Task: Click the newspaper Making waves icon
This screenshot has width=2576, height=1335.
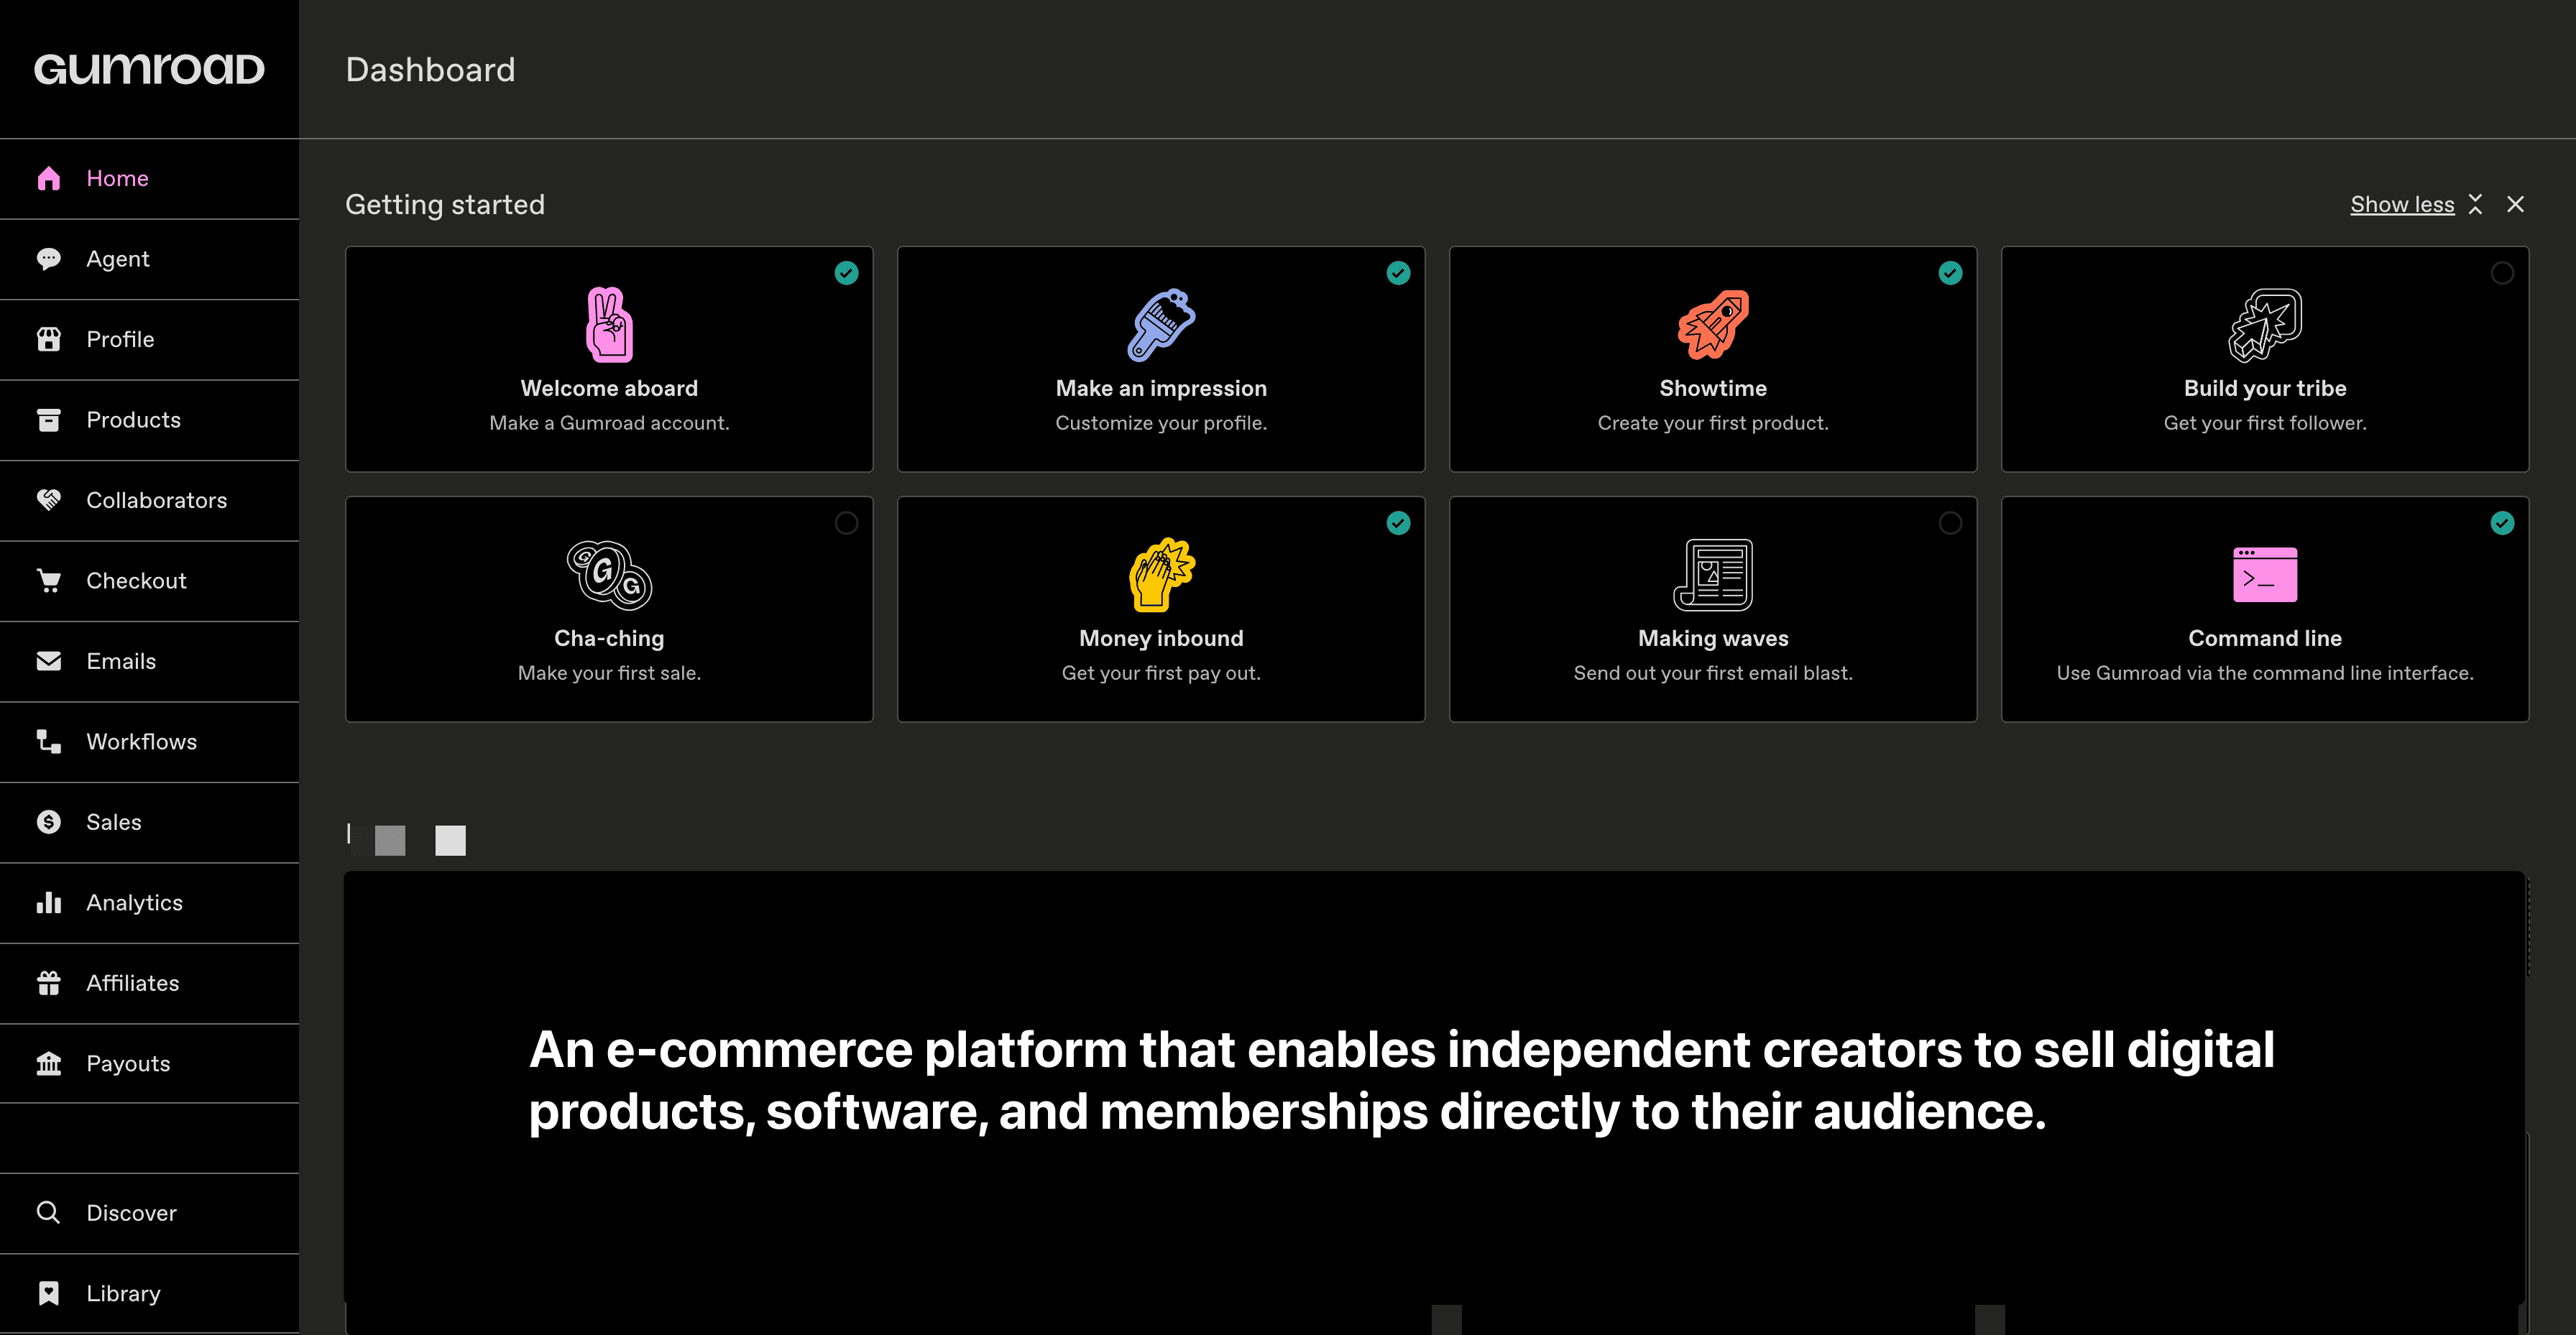Action: [x=1713, y=575]
